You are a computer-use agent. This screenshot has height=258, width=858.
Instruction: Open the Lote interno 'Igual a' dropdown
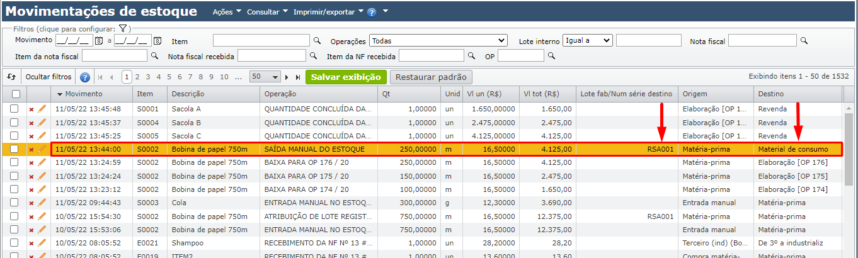pos(588,40)
